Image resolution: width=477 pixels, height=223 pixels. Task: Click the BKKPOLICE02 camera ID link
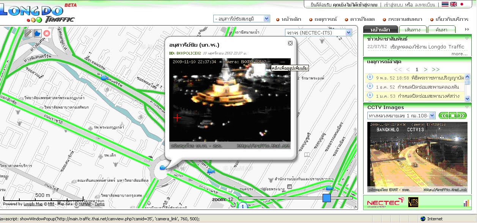(189, 53)
